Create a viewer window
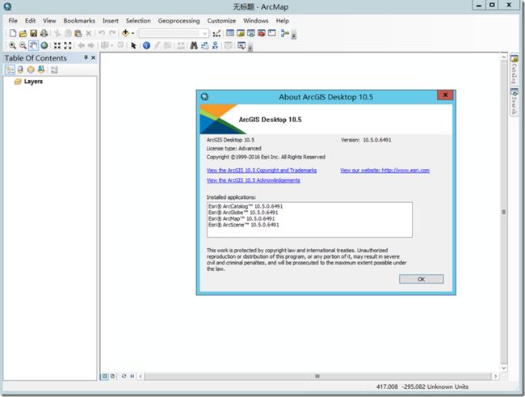 pos(241,45)
